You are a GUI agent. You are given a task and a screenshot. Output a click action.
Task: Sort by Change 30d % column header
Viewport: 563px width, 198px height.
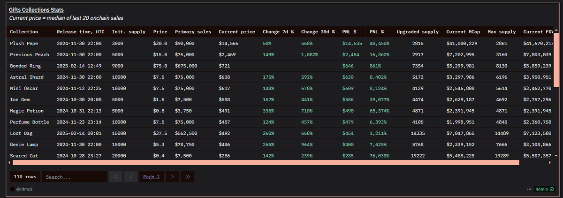tap(318, 32)
